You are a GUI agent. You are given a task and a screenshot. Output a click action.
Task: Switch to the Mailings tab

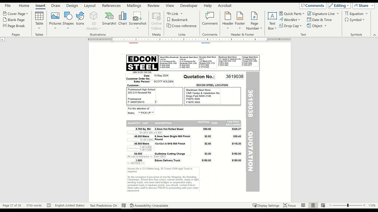click(x=134, y=6)
